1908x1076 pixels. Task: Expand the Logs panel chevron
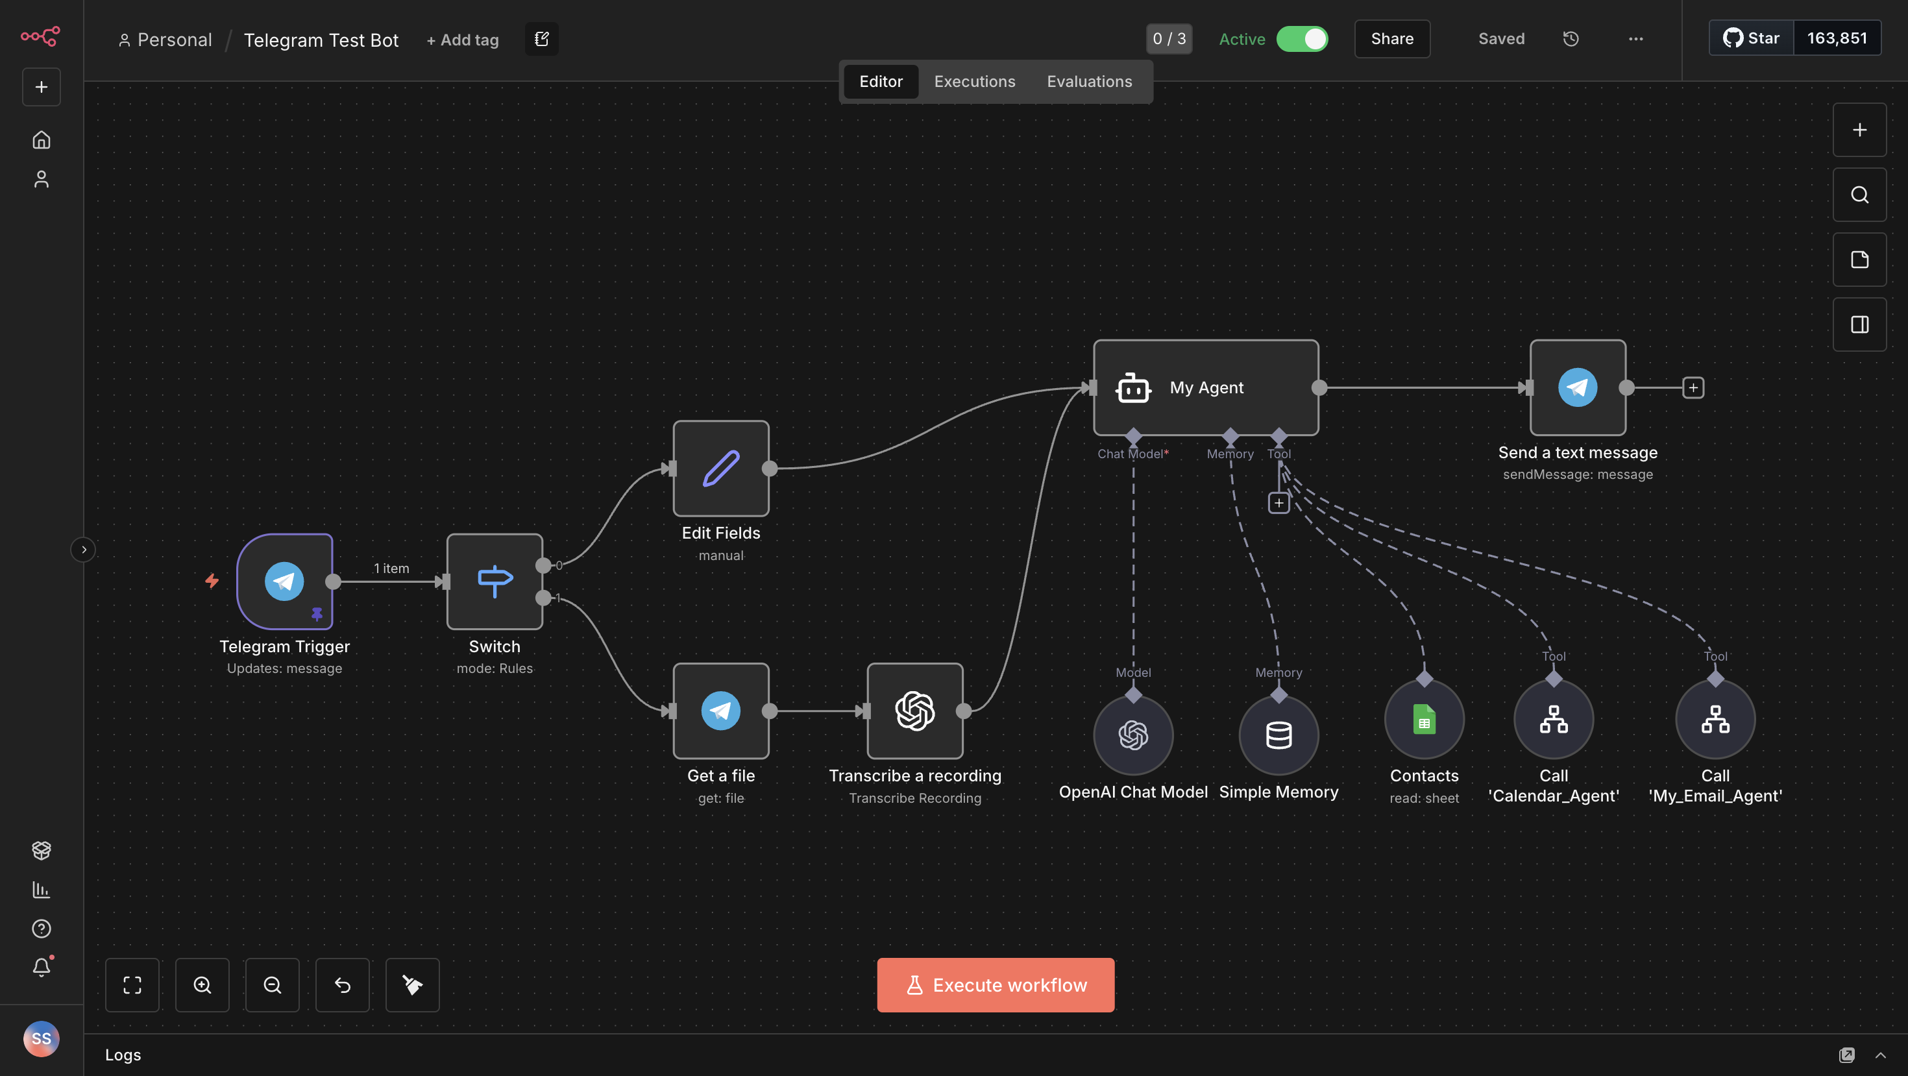point(1881,1055)
